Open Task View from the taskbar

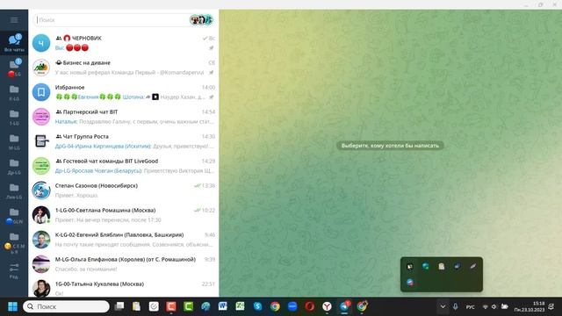pyautogui.click(x=119, y=306)
